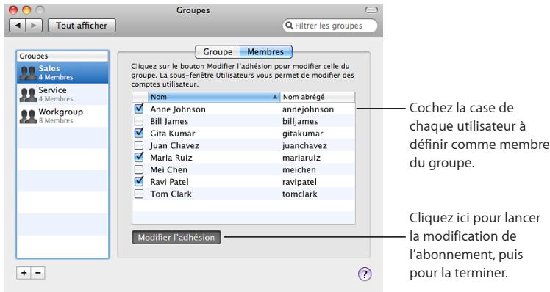Remove group with the minus button
This screenshot has width=550, height=292.
pyautogui.click(x=38, y=273)
